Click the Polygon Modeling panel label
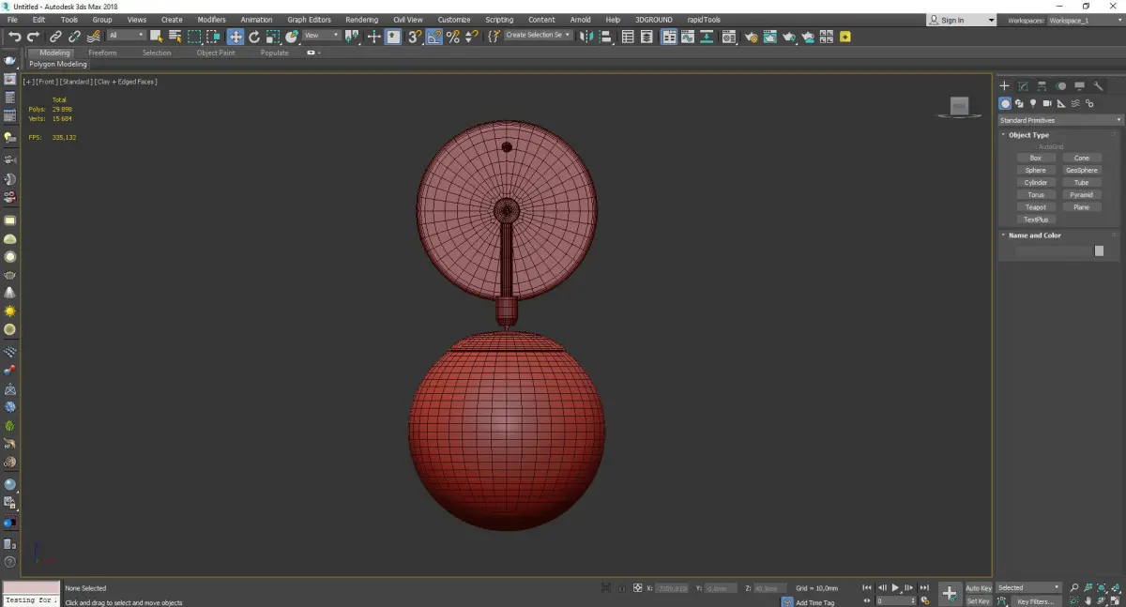The width and height of the screenshot is (1126, 607). 57,65
